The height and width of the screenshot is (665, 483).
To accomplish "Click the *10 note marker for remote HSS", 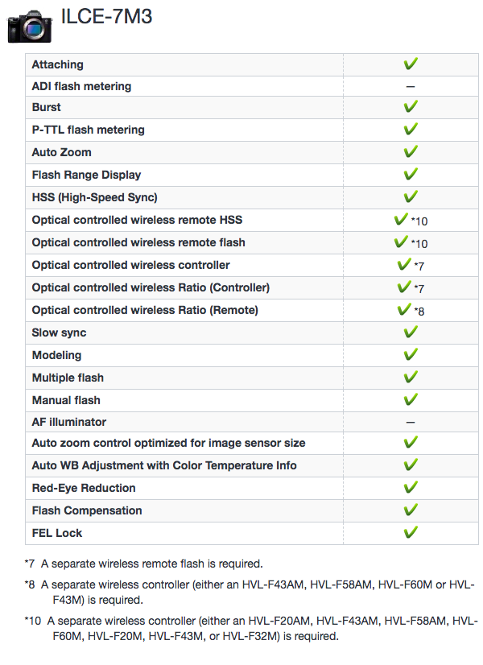I will point(419,221).
